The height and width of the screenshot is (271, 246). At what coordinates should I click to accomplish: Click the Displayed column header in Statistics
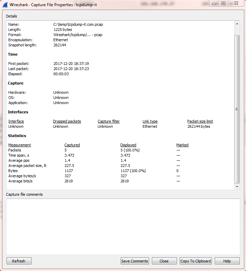[128, 145]
